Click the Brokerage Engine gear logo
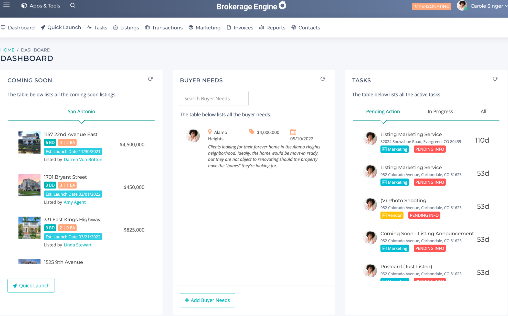The width and height of the screenshot is (508, 316). point(282,5)
